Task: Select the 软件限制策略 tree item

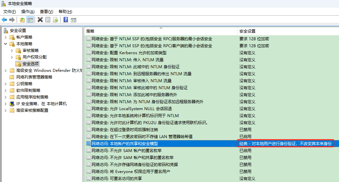Action: tap(28, 91)
